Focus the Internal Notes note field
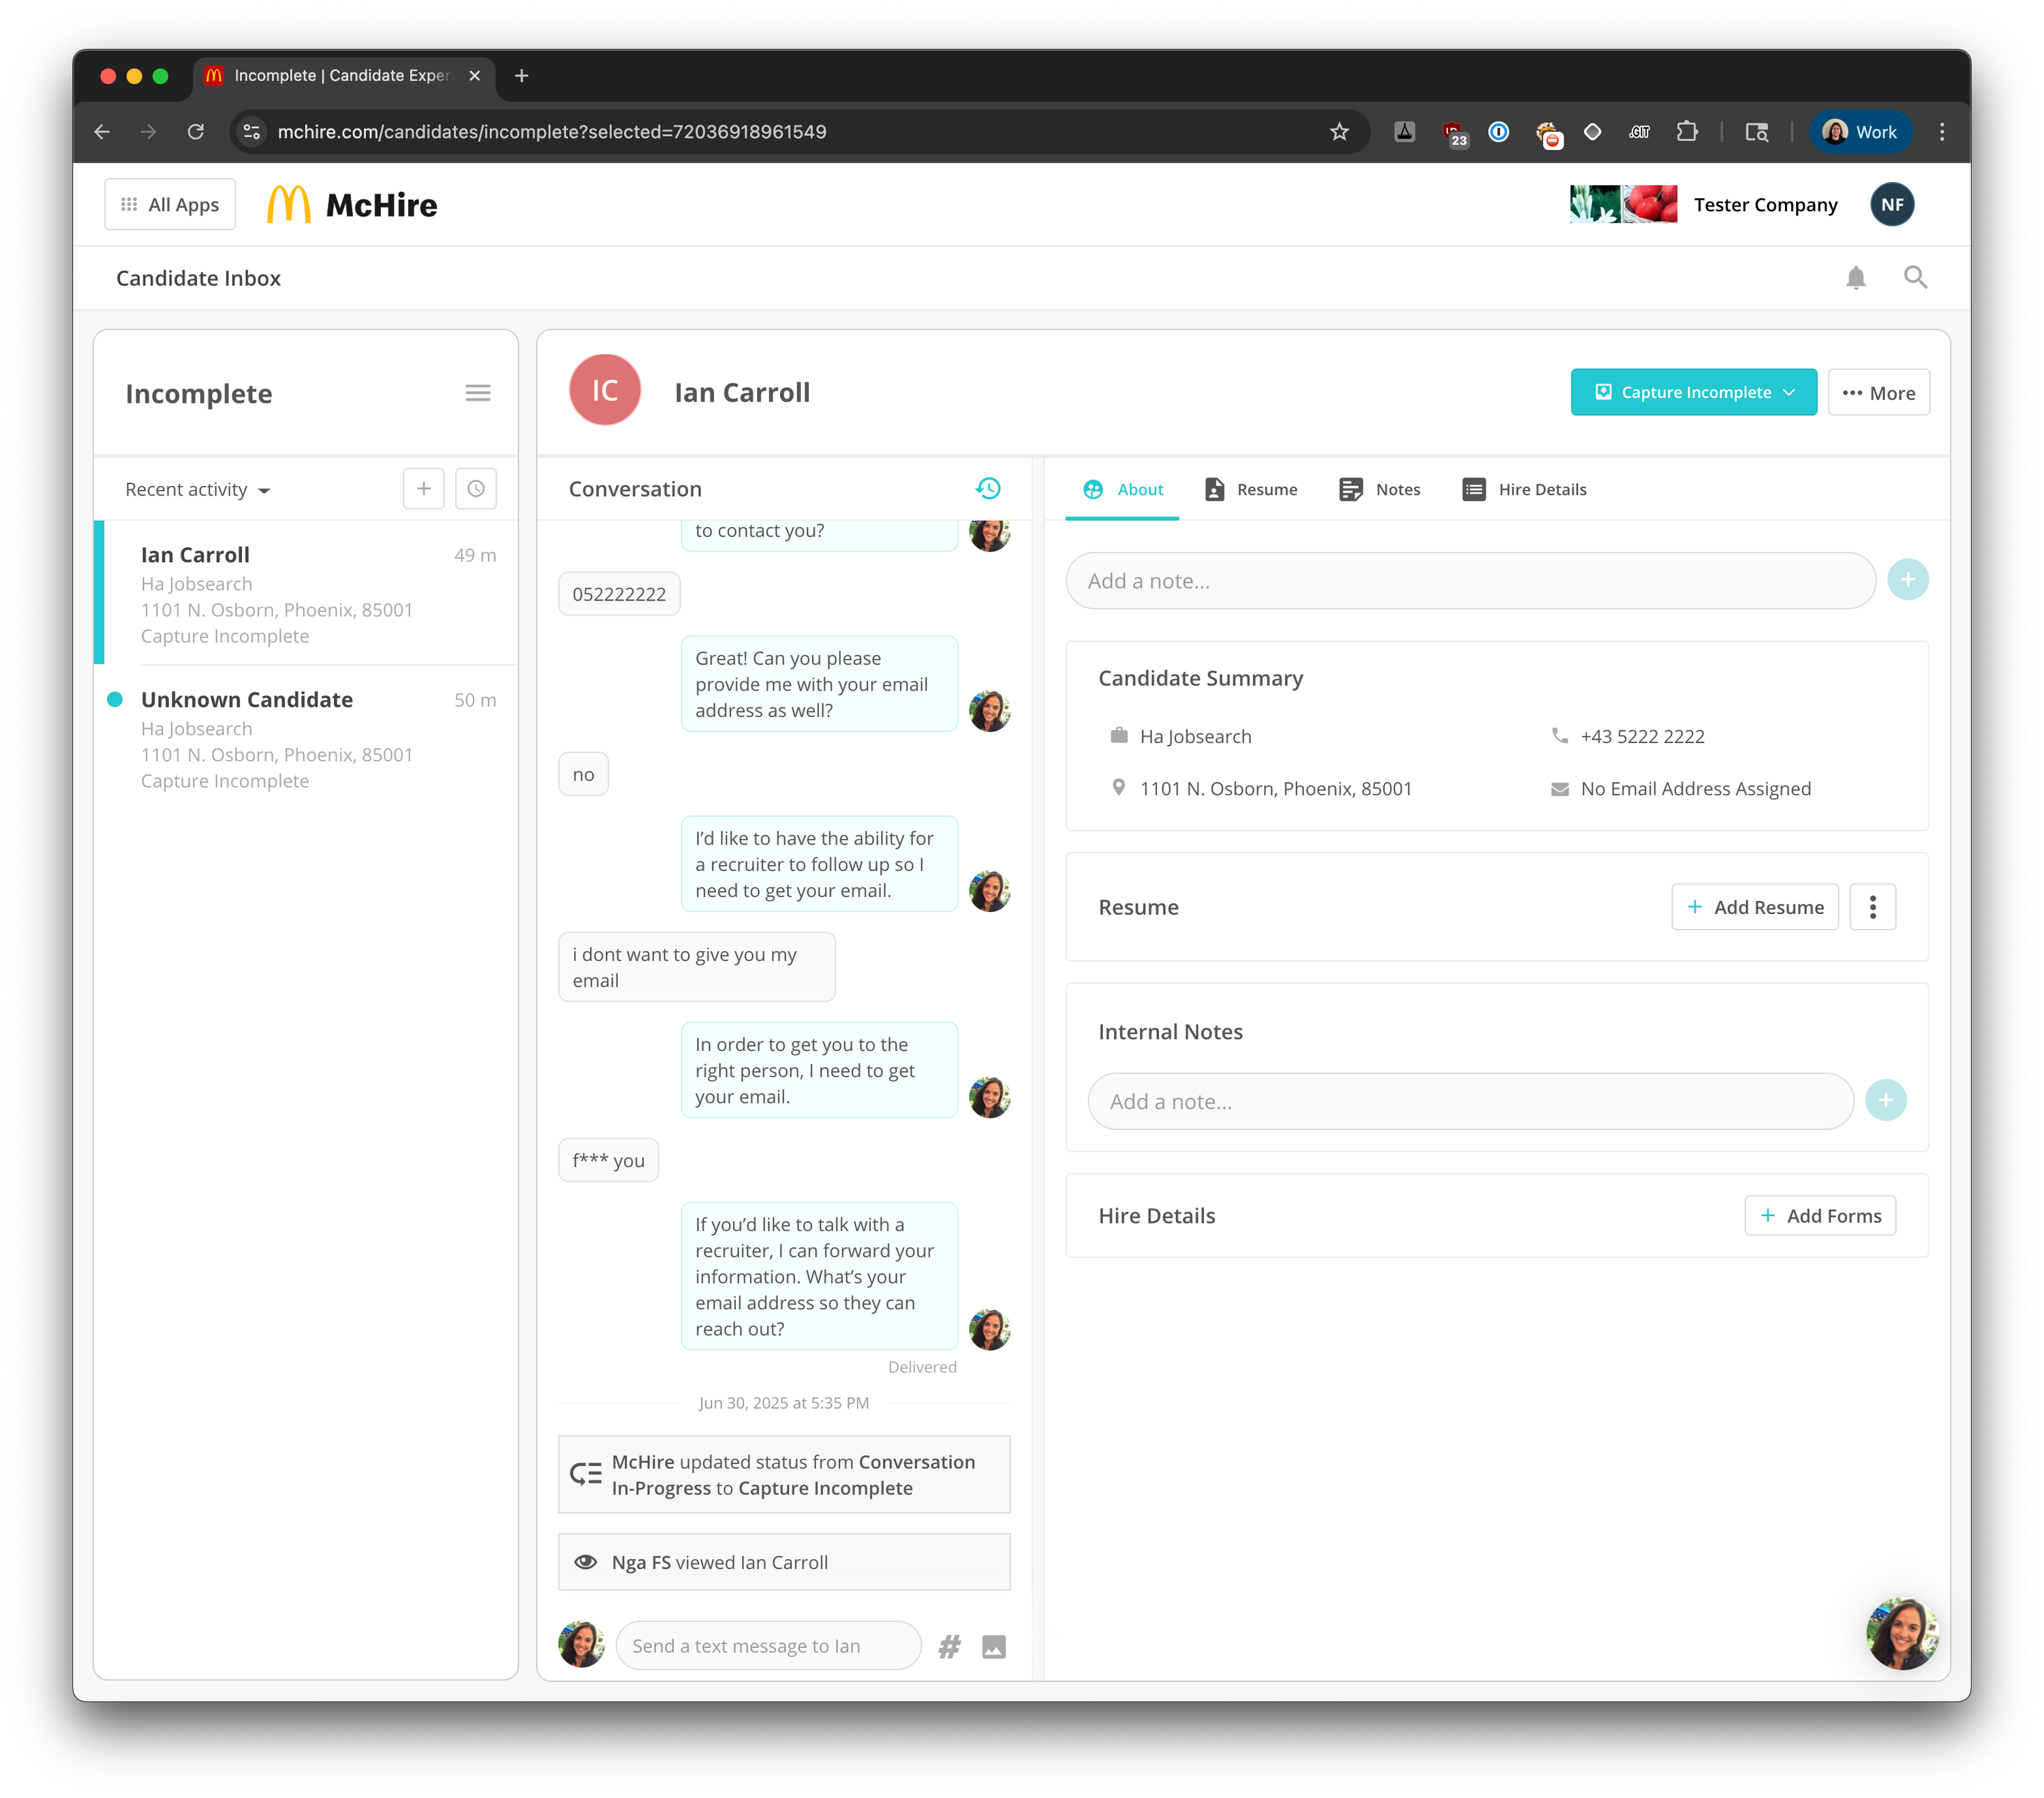The height and width of the screenshot is (1798, 2044). pyautogui.click(x=1470, y=1101)
